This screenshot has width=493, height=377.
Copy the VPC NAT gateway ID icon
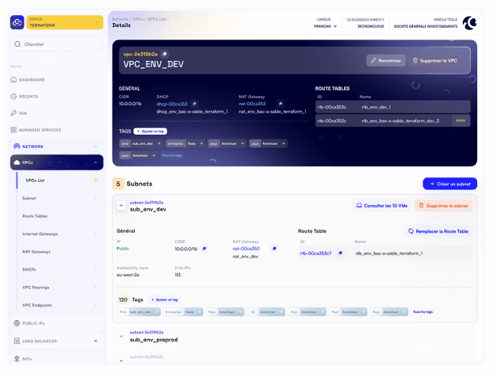coord(281,104)
